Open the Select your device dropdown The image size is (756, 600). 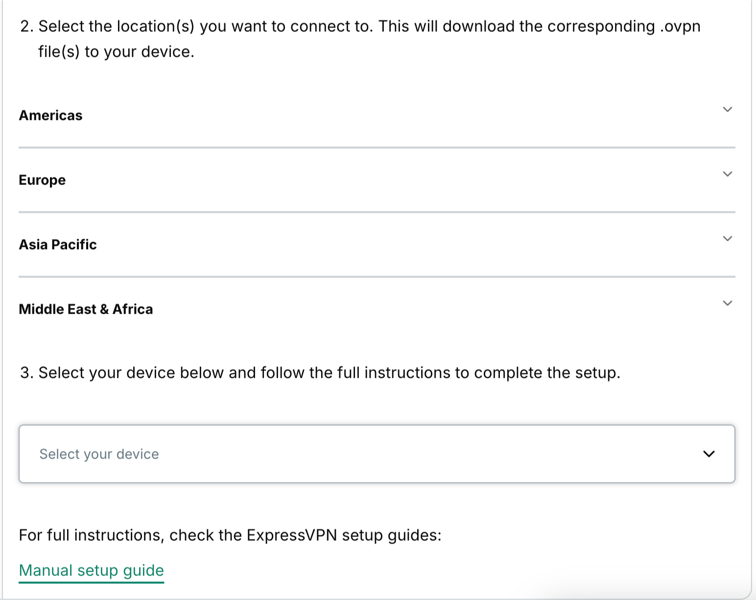coord(377,454)
